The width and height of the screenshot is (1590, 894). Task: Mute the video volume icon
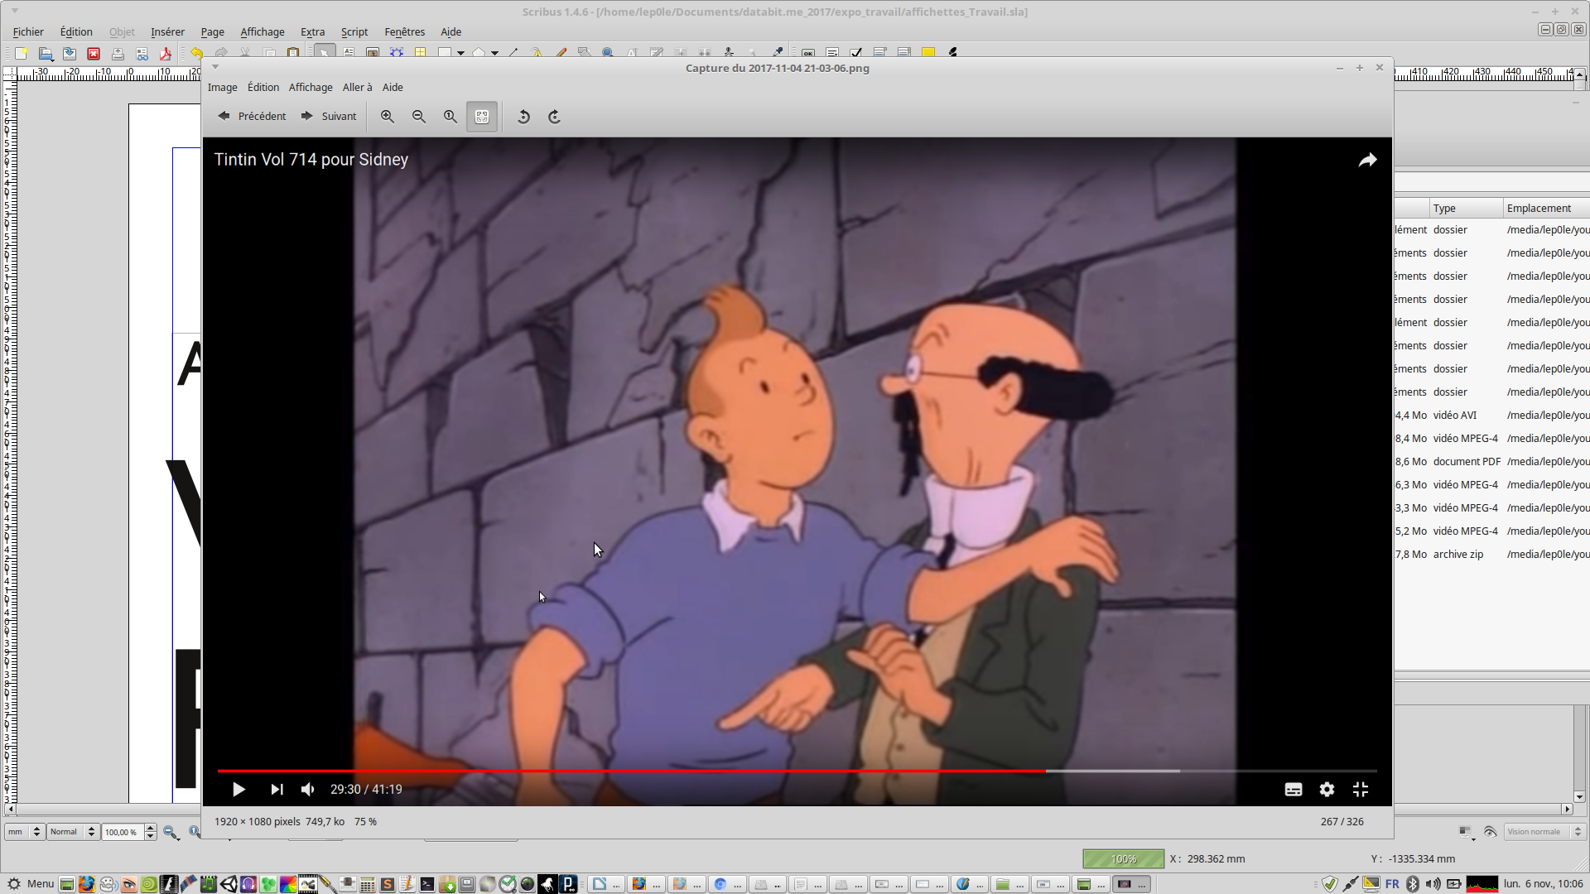(308, 790)
